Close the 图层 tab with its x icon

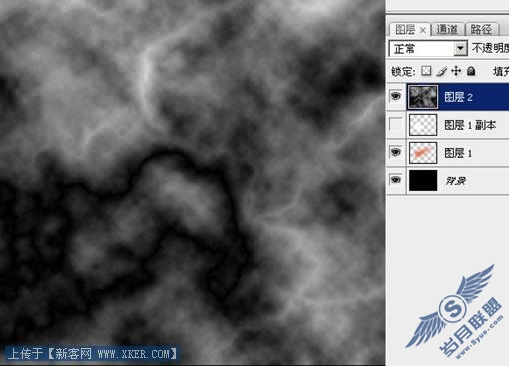[422, 30]
